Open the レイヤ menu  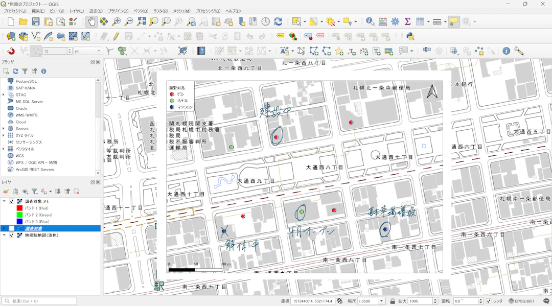coord(77,11)
